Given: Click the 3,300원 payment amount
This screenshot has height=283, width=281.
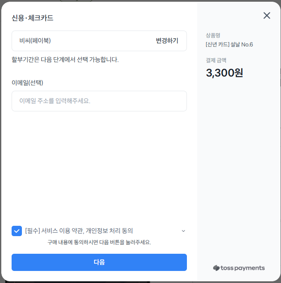Looking at the screenshot, I should (224, 73).
